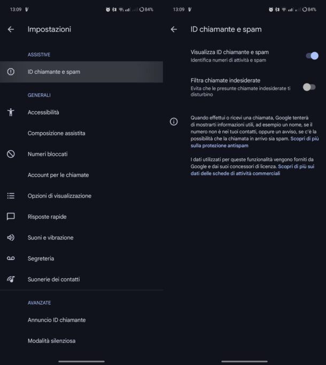
Task: Open Modalità silenziosa option
Action: [81, 341]
